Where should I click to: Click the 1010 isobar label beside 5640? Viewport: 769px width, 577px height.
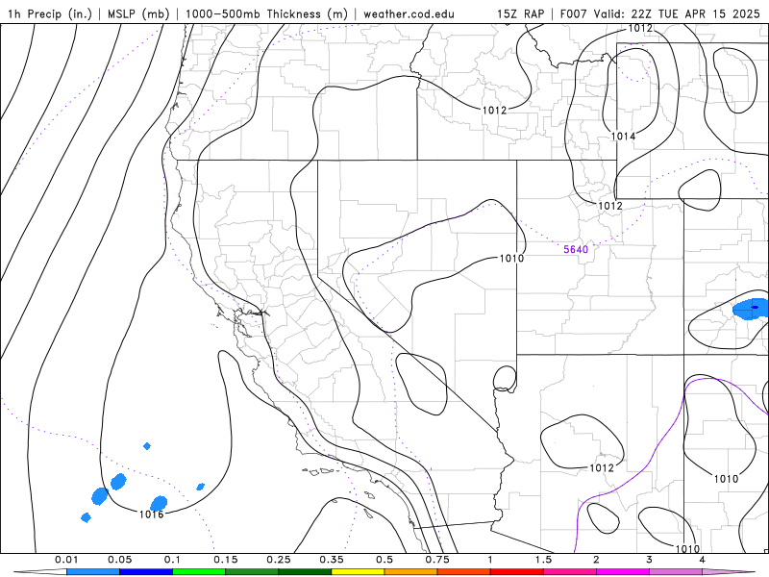[511, 258]
